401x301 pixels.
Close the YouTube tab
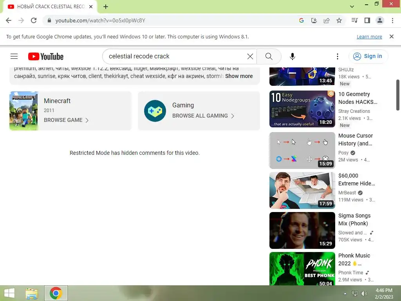(91, 7)
